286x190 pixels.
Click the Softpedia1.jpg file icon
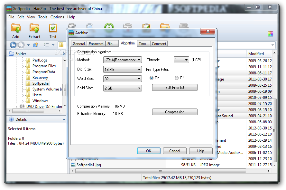click(x=73, y=165)
